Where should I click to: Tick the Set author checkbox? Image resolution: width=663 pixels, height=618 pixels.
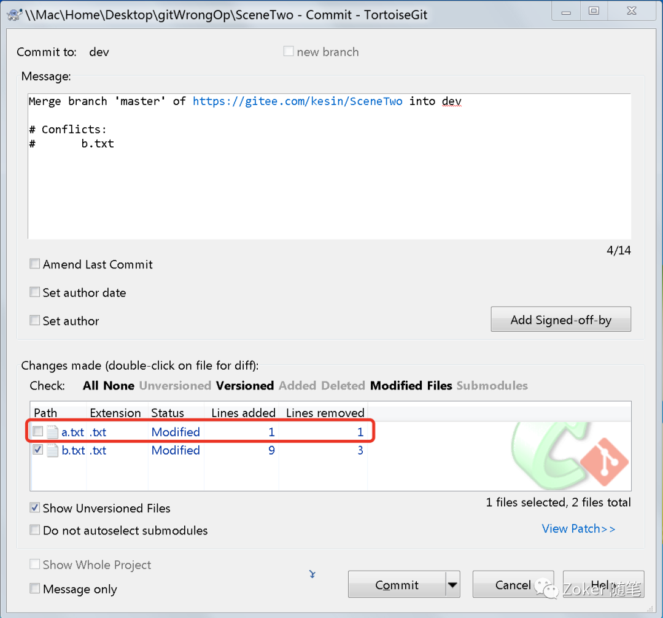coord(34,320)
